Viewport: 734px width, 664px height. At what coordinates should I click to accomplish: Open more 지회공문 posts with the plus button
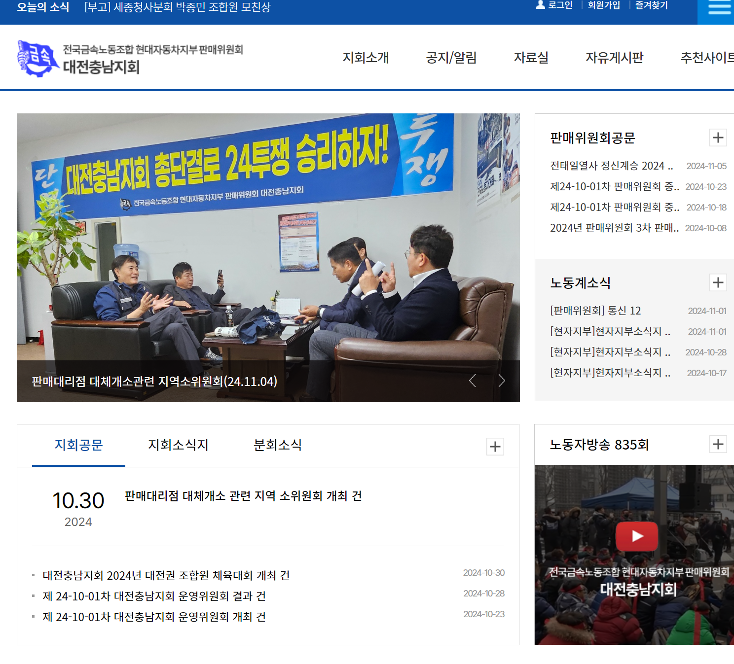coord(495,447)
